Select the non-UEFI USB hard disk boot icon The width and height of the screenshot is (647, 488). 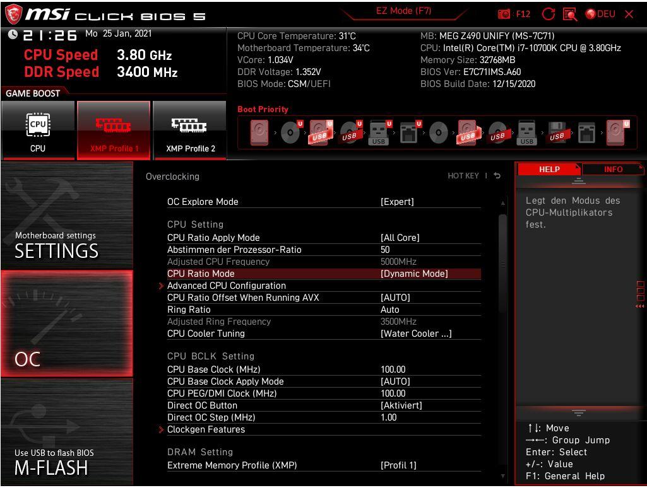(469, 132)
